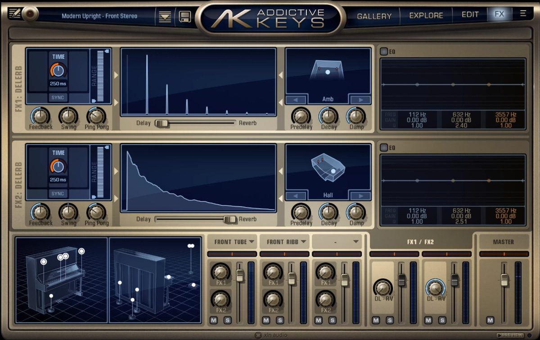
Task: Click the FX1 RANGE vertical slider
Action: pos(100,76)
